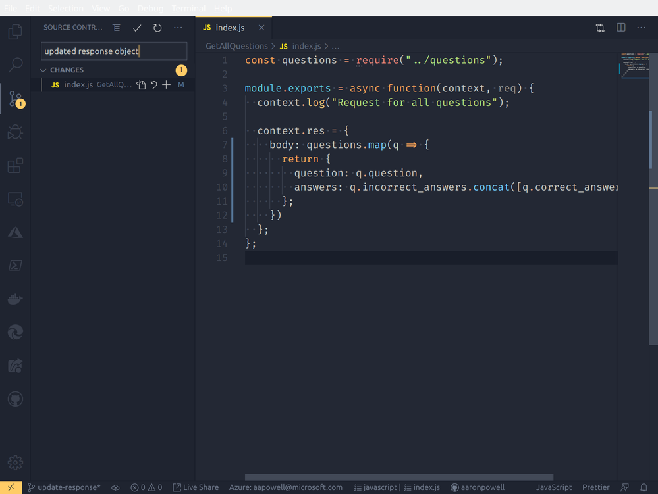Stage changes for index.js with plus

(167, 85)
